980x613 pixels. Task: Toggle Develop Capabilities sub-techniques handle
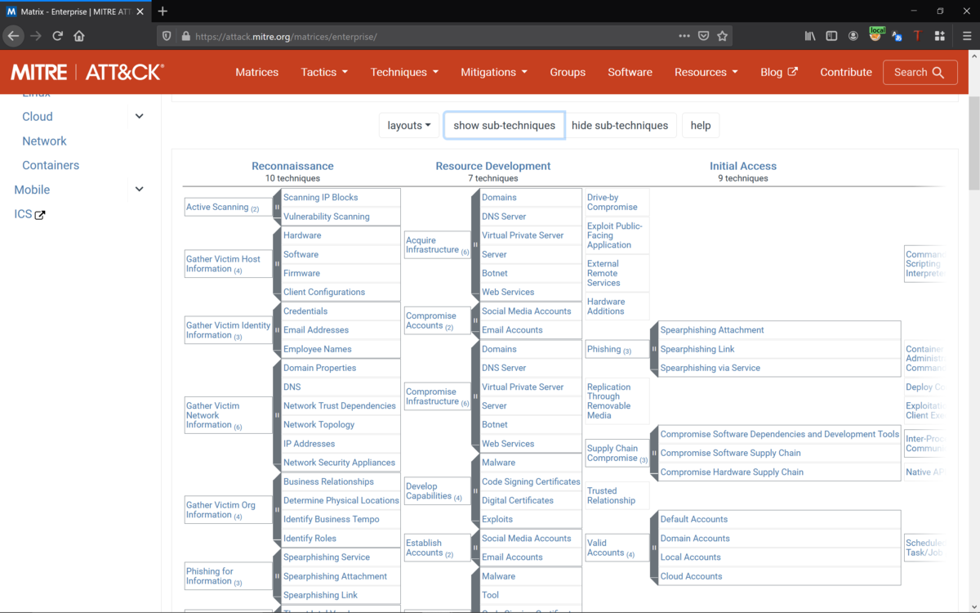point(475,490)
